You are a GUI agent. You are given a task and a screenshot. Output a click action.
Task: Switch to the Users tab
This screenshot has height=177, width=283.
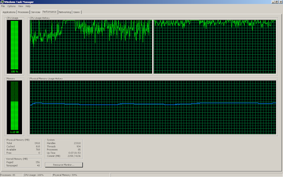click(x=76, y=12)
